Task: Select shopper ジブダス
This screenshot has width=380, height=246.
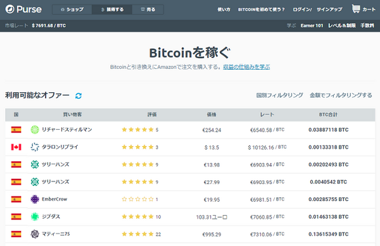Action: click(x=51, y=217)
